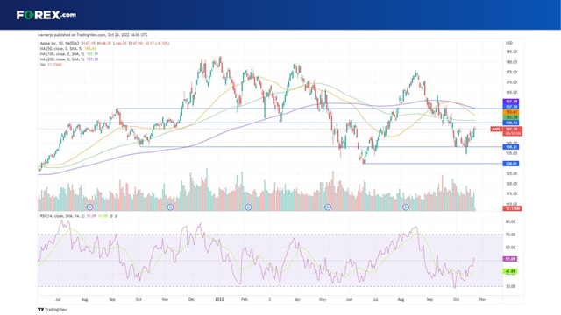This screenshot has width=561, height=315.
Task: Select the MA (50, close, 0, SMA, 5) legend
Action: coord(61,49)
